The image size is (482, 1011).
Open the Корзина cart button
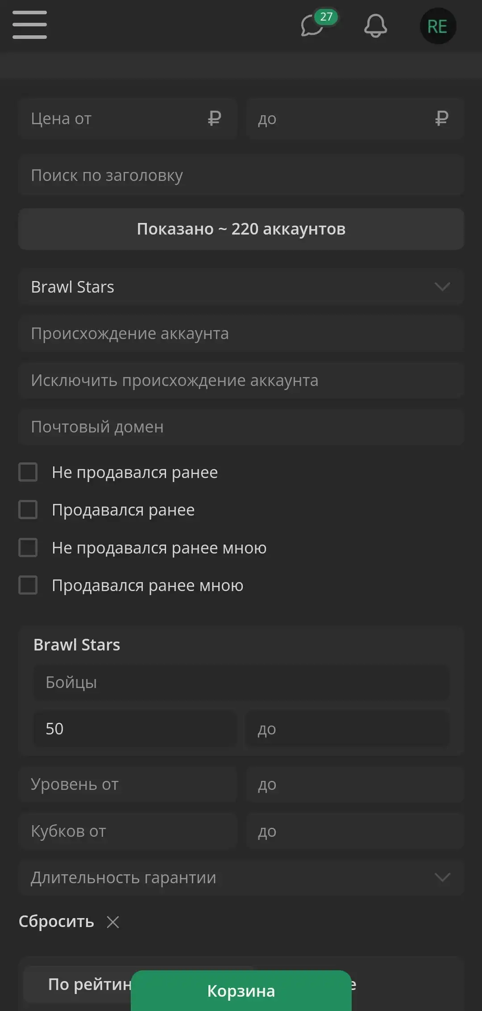(241, 991)
